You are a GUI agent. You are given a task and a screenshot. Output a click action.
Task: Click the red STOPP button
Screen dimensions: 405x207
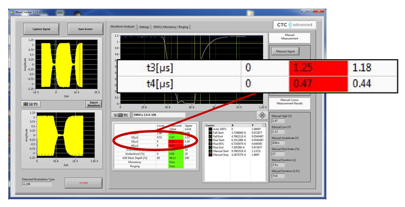[x=83, y=183]
